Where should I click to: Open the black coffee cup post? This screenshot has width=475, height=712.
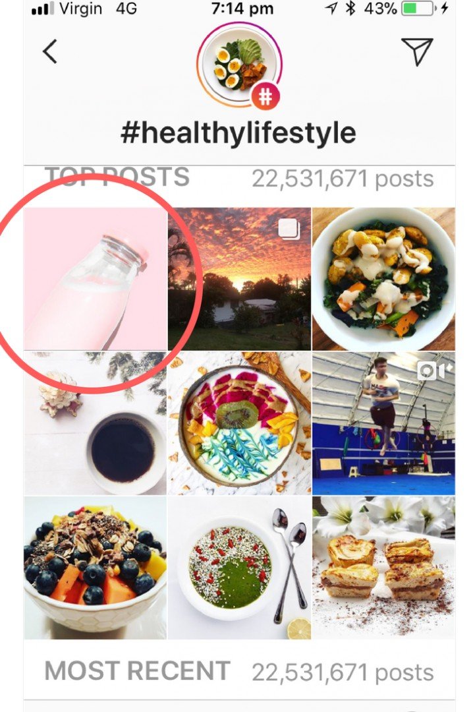96,423
